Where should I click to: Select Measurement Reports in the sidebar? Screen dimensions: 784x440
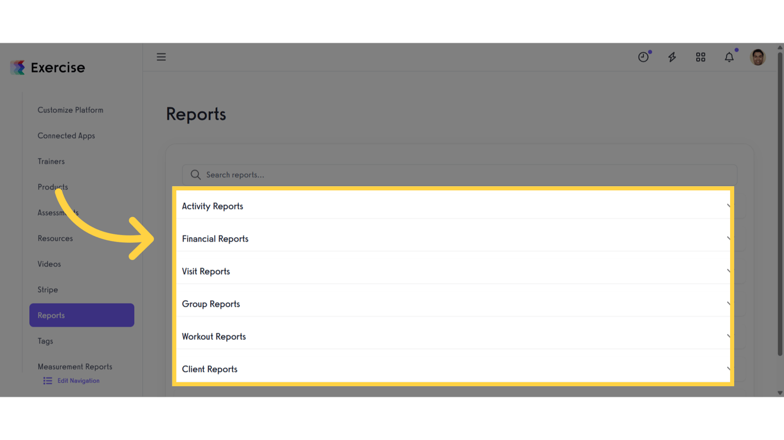click(75, 366)
